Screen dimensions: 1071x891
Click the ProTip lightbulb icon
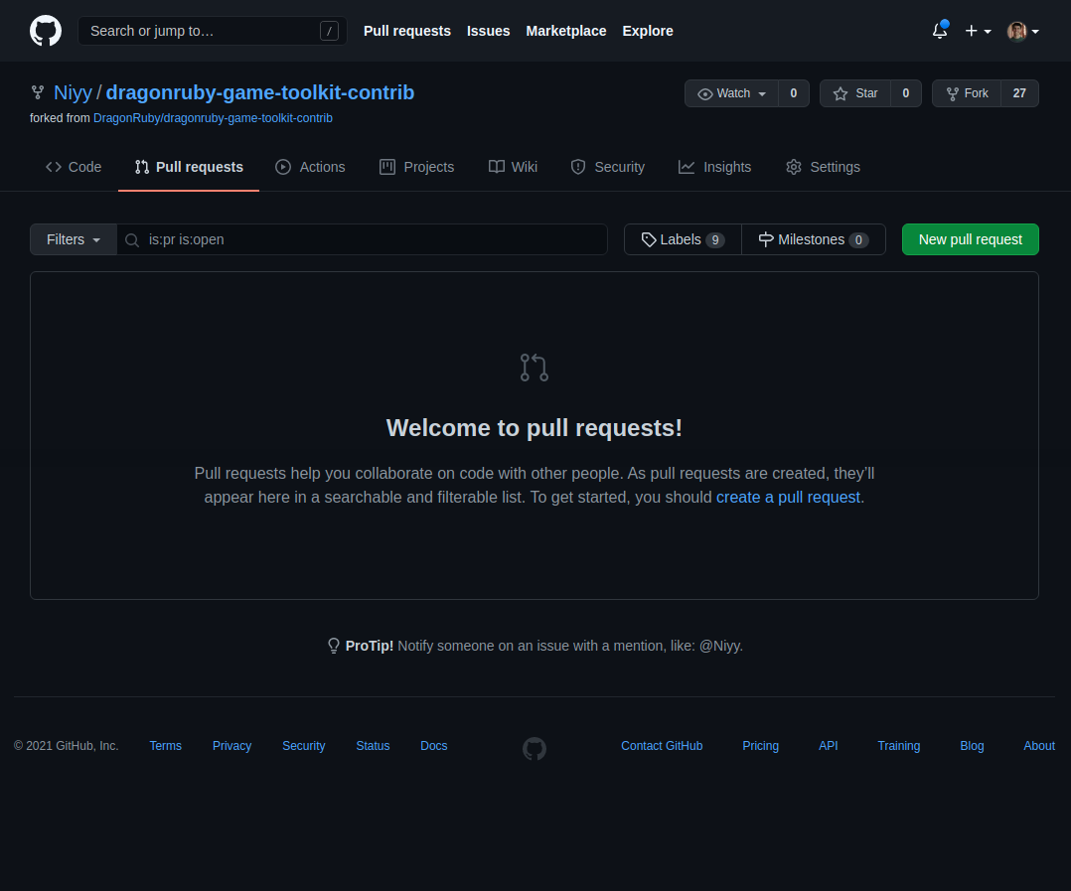point(334,646)
